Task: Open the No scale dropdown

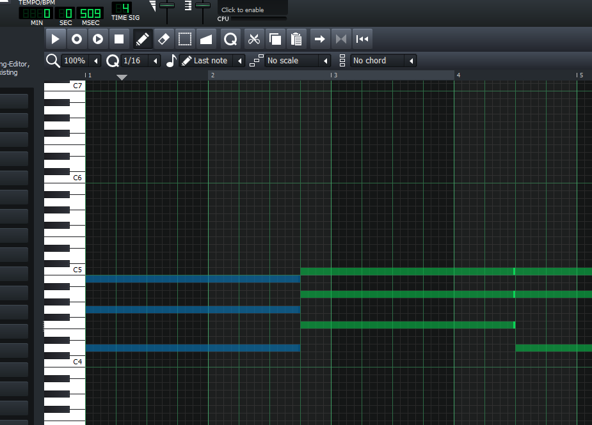Action: pyautogui.click(x=298, y=61)
